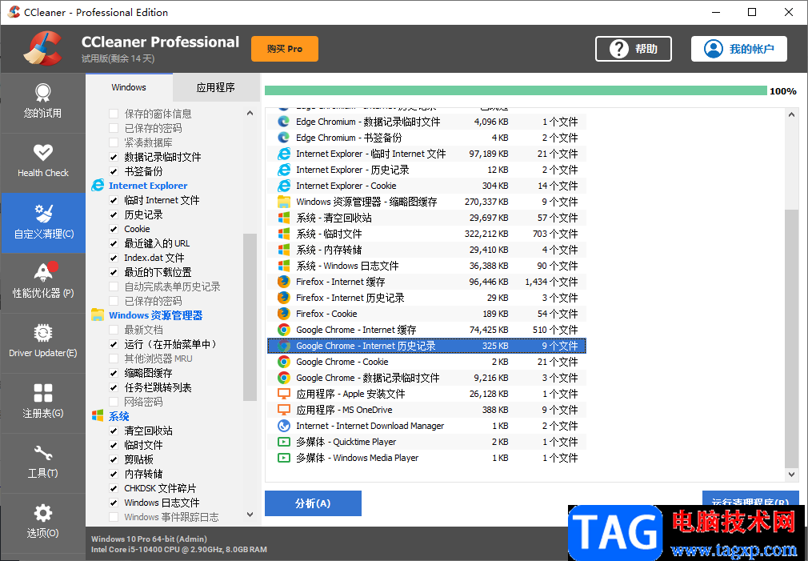
Task: Click the CCleaner logo in the header
Action: (42, 49)
